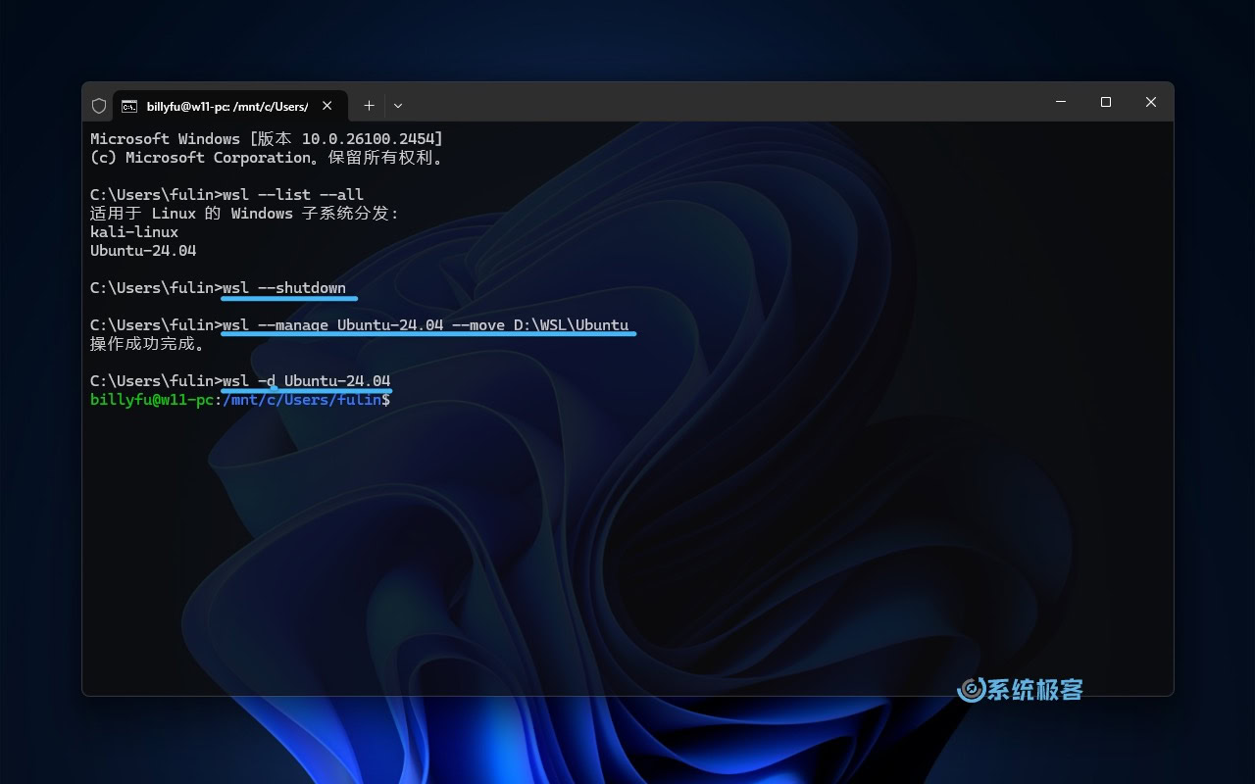Click the command prompt icon on the tab
Image resolution: width=1255 pixels, height=784 pixels.
129,106
